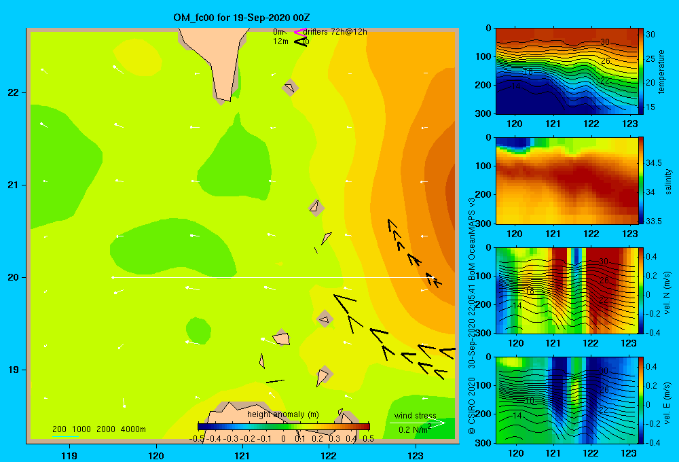This screenshot has height=462, width=679.
Task: Click the magenta 0m drifter arrow legend icon
Action: pyautogui.click(x=300, y=32)
